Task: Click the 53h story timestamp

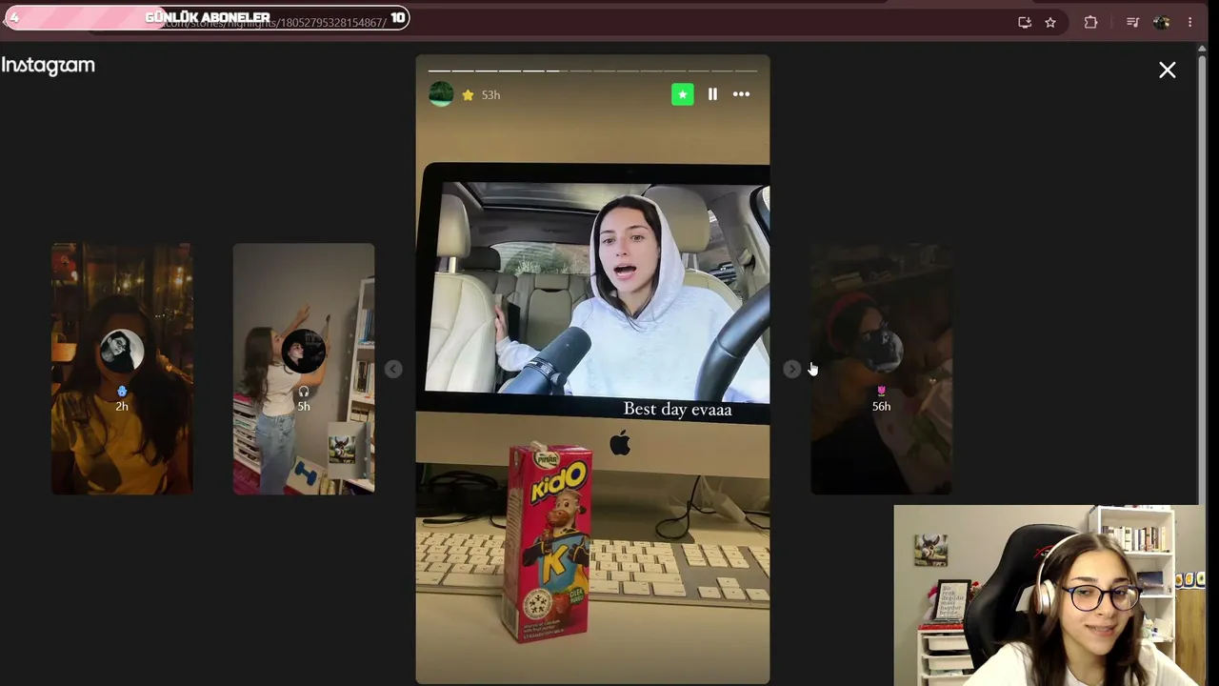Action: (490, 95)
